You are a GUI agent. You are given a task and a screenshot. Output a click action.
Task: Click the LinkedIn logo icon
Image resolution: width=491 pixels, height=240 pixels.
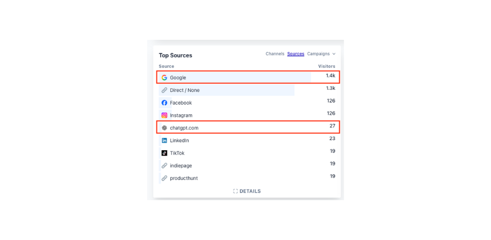pos(164,141)
